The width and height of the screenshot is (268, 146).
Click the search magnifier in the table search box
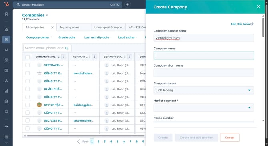point(67,48)
